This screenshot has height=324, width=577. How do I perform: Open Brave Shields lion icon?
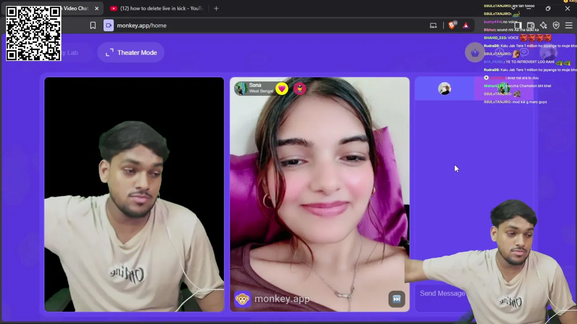[x=452, y=26]
